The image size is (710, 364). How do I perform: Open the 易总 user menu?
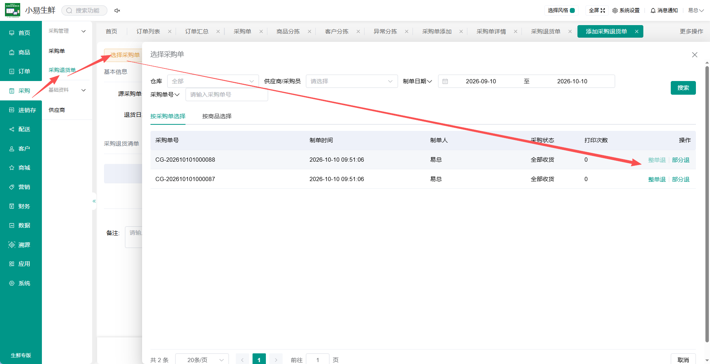696,10
